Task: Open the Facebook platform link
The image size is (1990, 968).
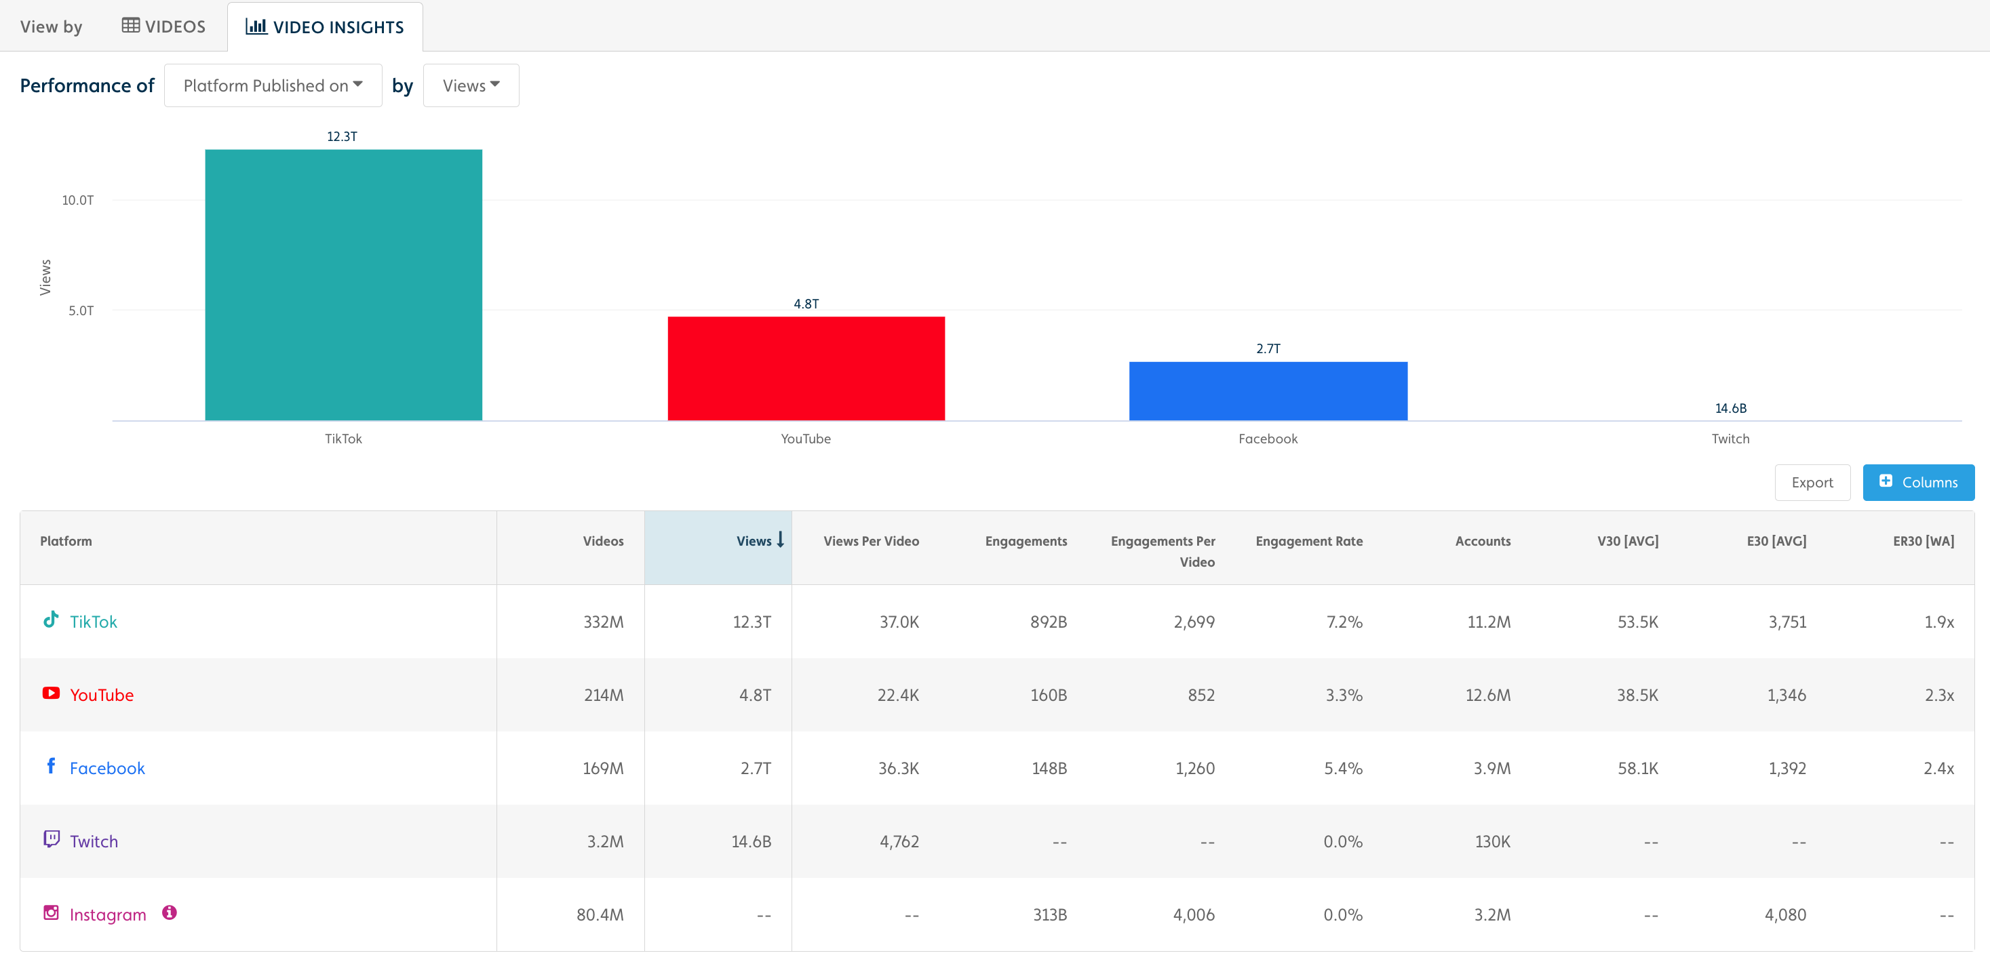Action: pyautogui.click(x=106, y=768)
